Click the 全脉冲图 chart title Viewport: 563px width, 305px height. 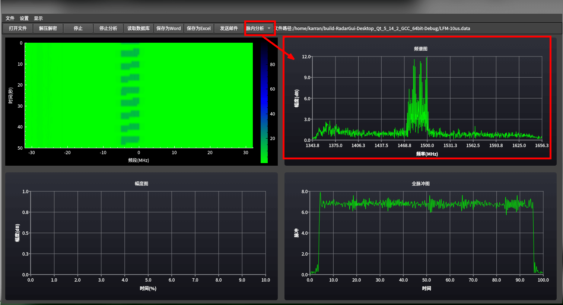point(421,184)
